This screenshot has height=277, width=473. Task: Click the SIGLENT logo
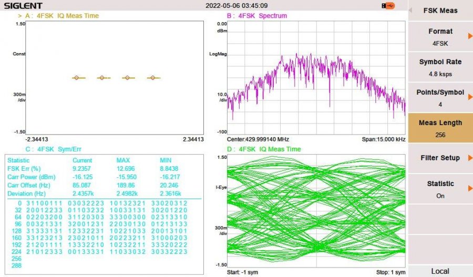(23, 6)
